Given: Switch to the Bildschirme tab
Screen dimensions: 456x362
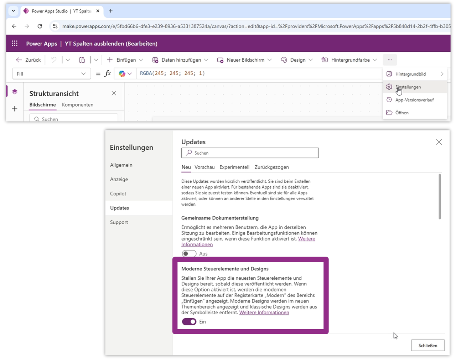Looking at the screenshot, I should [42, 105].
